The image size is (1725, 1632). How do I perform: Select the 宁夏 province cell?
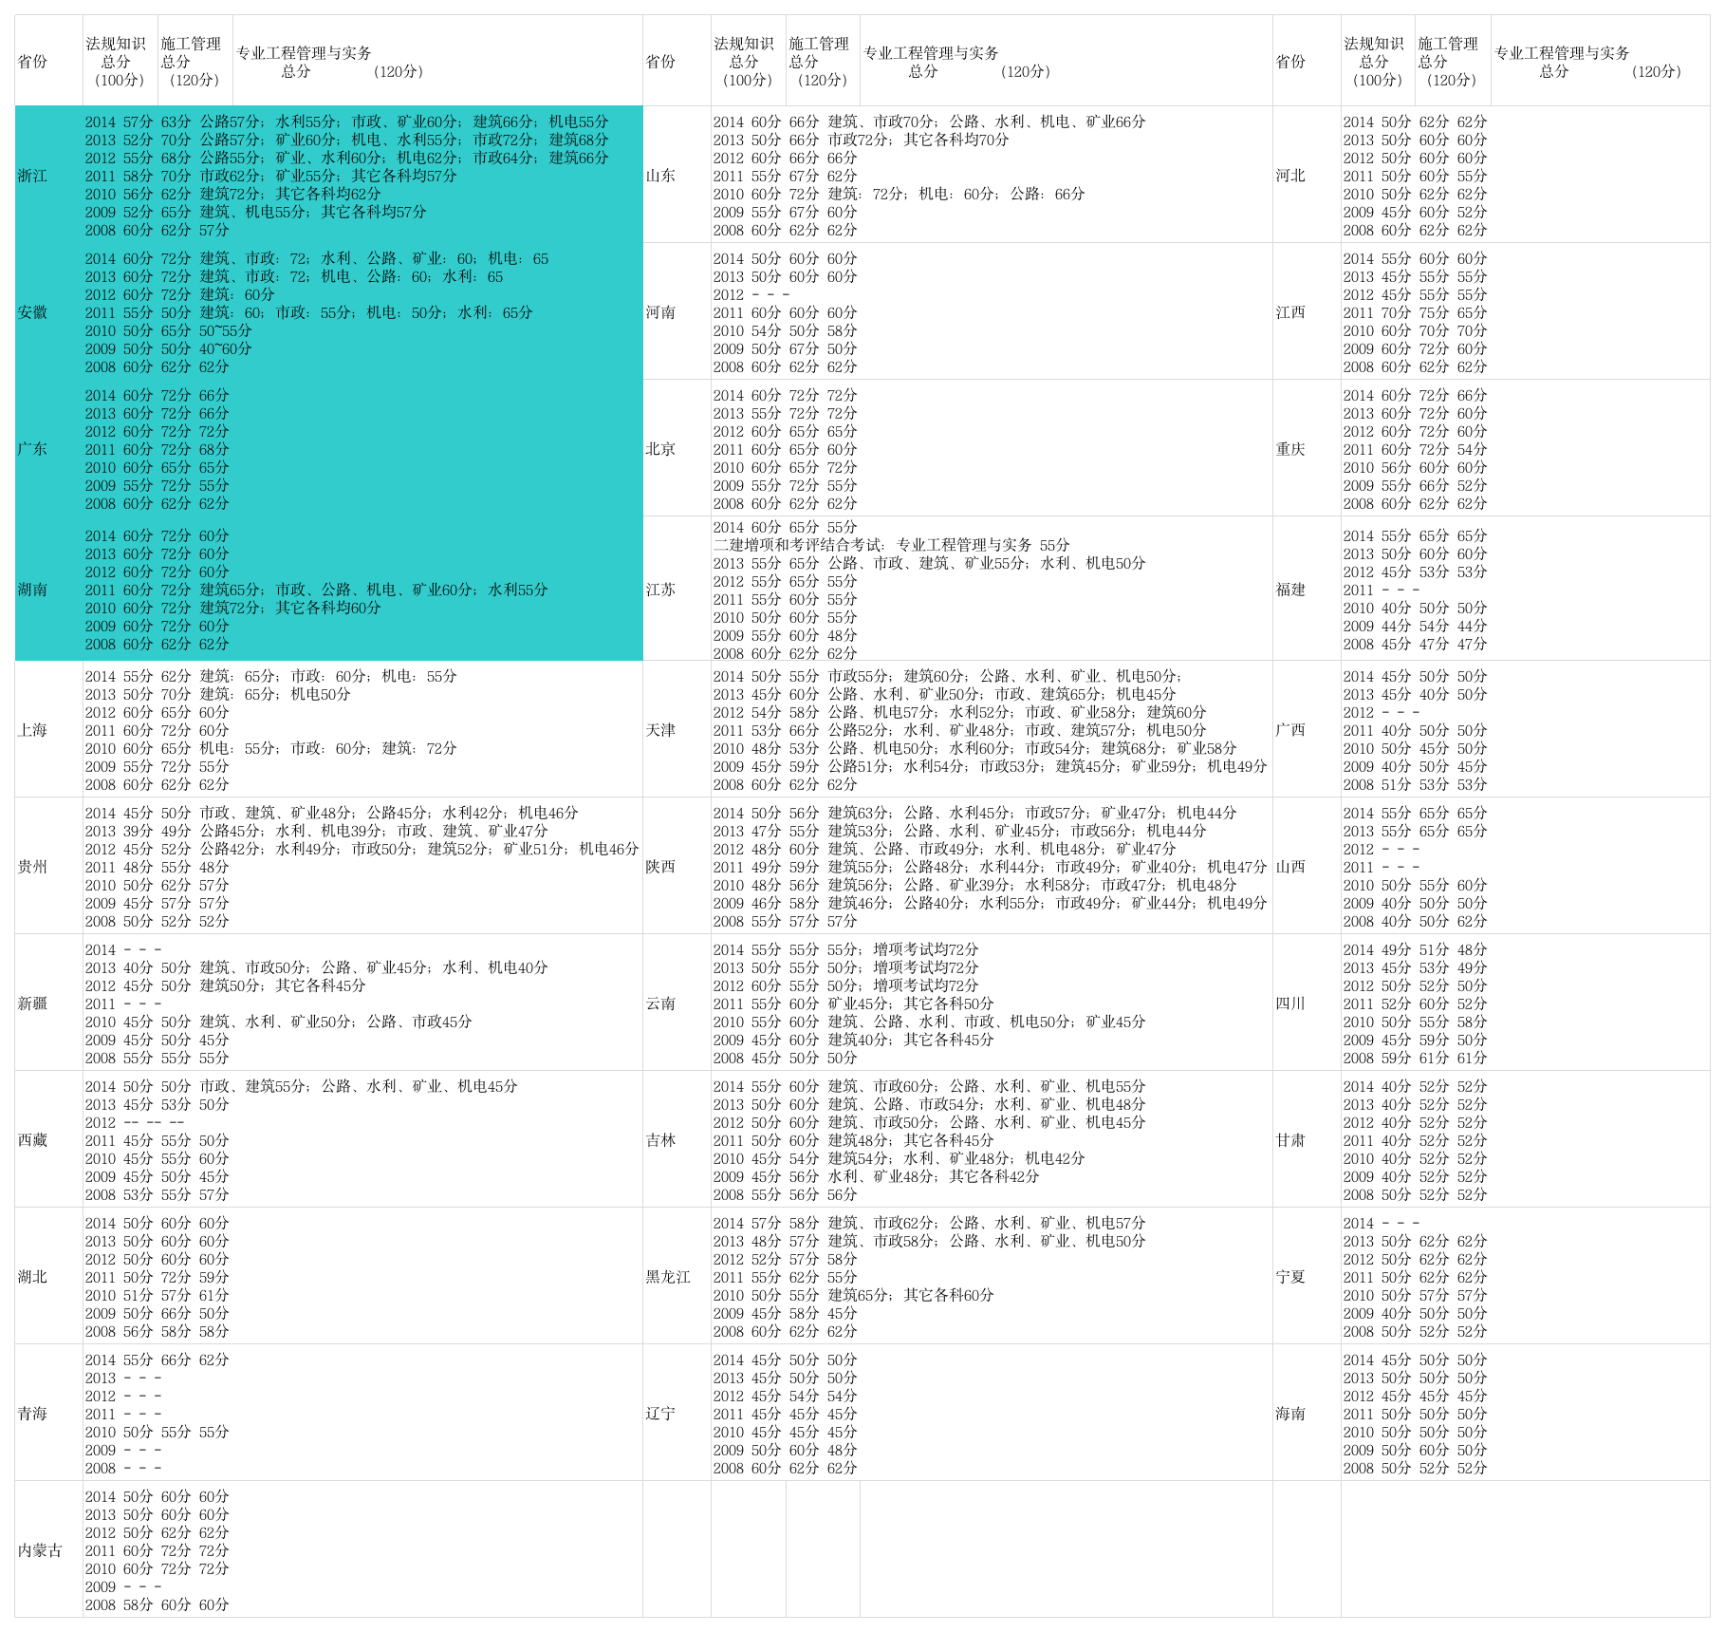pos(1307,1277)
